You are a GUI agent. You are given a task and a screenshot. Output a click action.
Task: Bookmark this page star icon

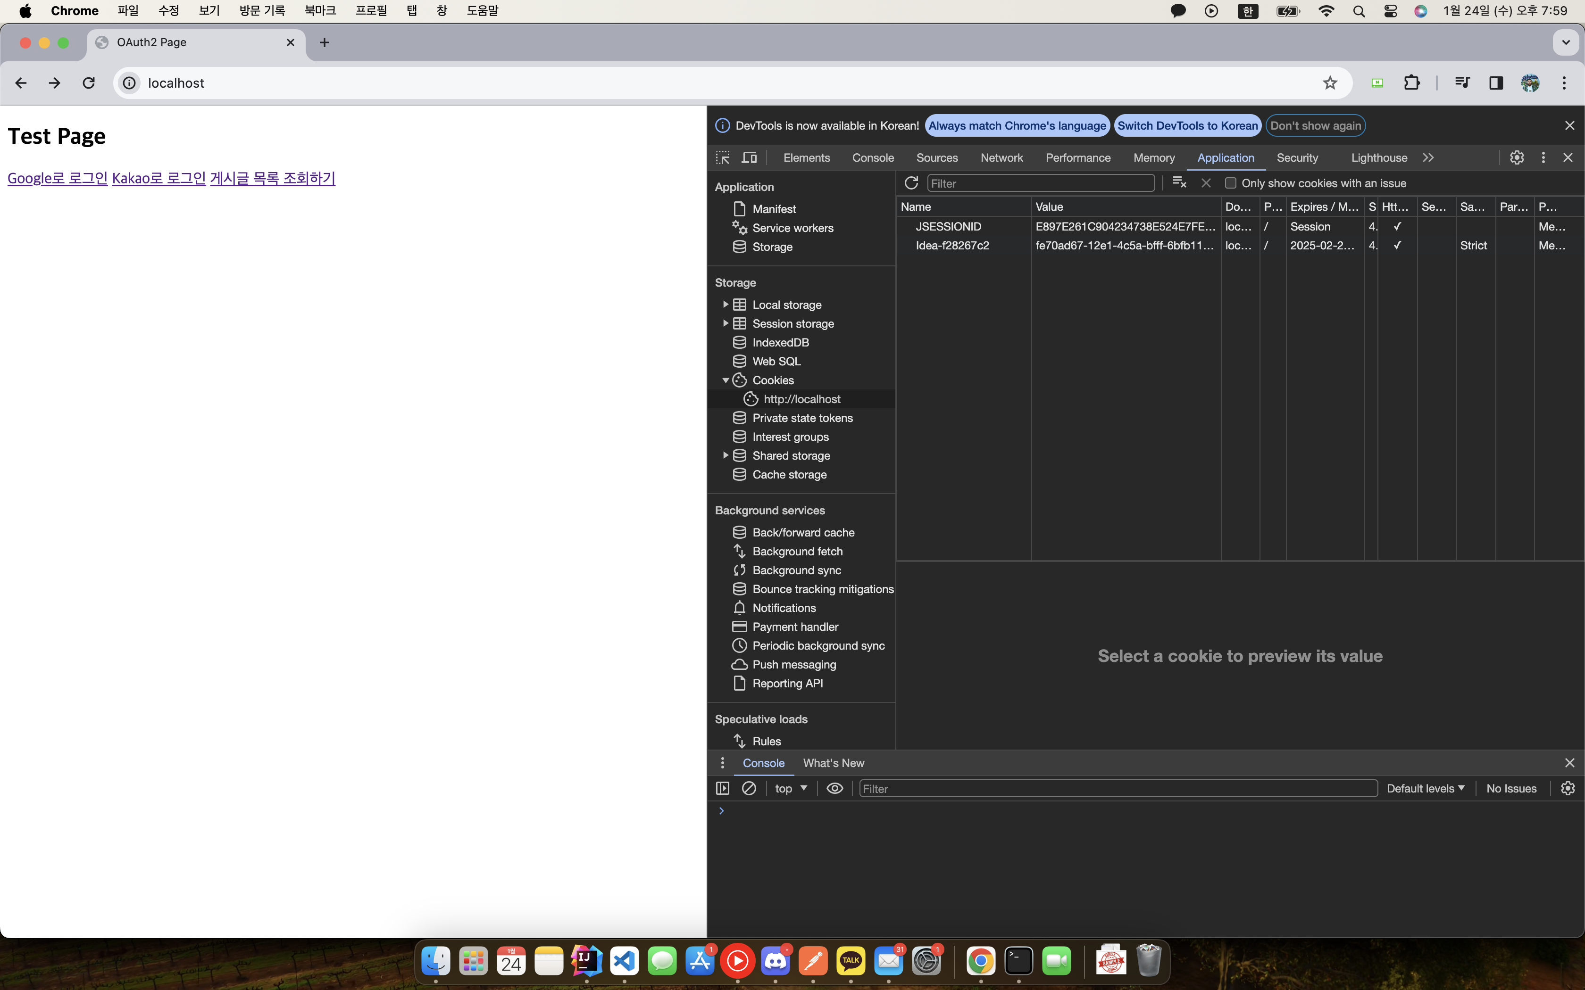(x=1330, y=83)
